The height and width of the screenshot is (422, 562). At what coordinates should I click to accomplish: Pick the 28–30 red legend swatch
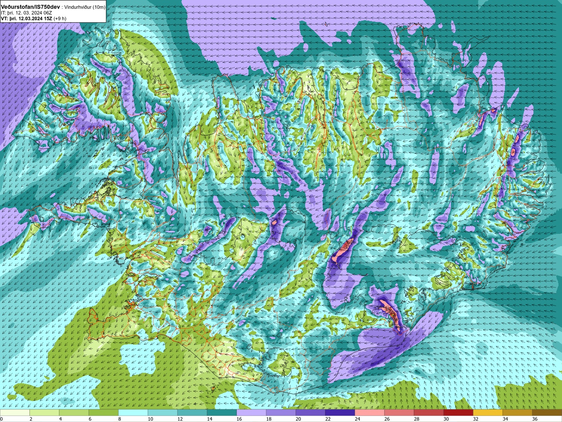pyautogui.click(x=429, y=413)
